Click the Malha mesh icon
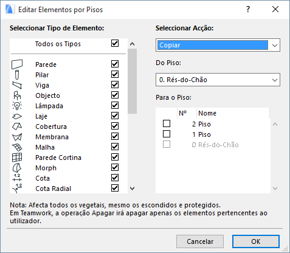Screen dimensions: 290x253 pos(17,147)
